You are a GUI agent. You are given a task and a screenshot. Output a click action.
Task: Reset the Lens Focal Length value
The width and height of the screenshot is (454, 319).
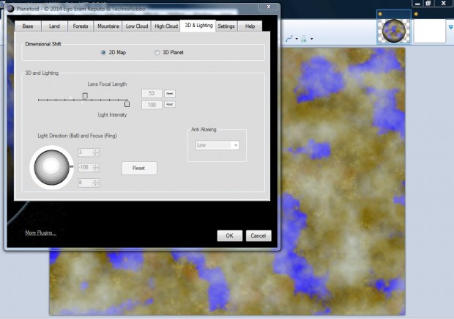coord(170,94)
